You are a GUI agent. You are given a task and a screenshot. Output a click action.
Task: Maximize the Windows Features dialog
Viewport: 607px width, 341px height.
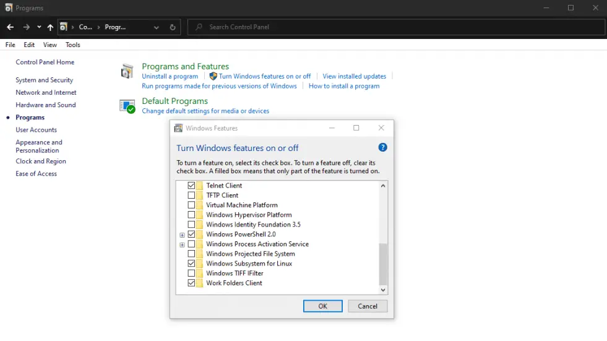(x=356, y=128)
